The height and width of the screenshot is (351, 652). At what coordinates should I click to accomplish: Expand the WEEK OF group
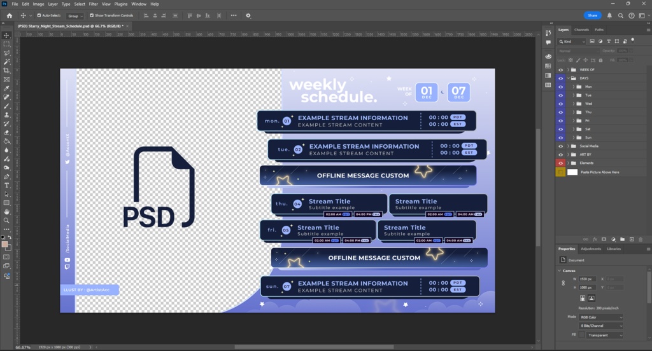pyautogui.click(x=568, y=70)
